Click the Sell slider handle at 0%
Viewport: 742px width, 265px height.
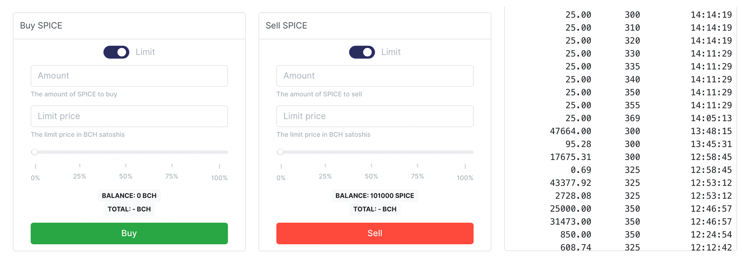(x=280, y=152)
